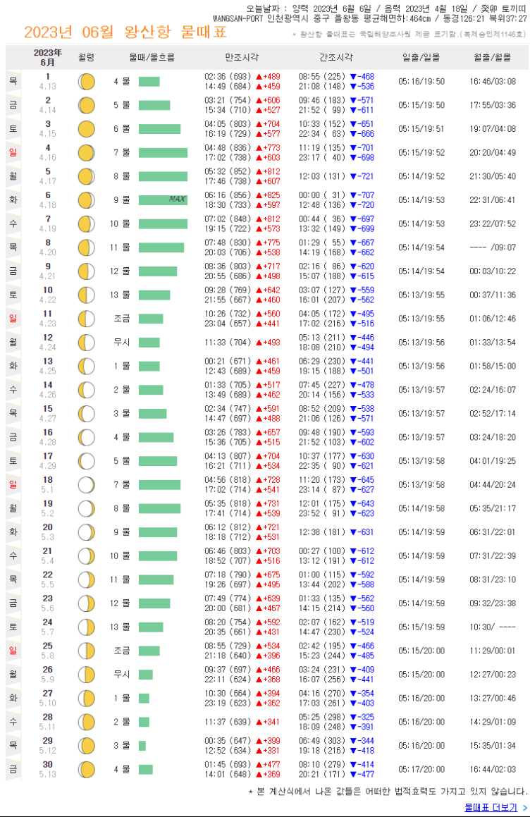Click the 오늘날짜 date line at top
Viewport: 530px width, 817px height.
tap(386, 8)
